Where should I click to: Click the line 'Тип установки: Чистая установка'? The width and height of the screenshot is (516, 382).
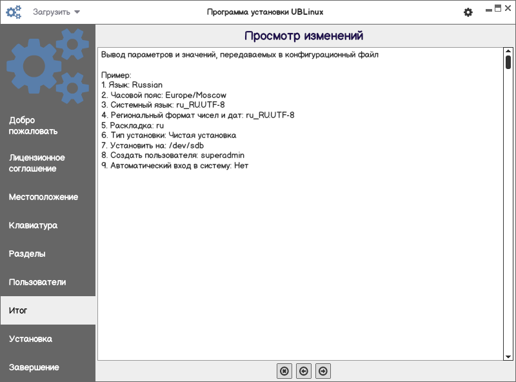pyautogui.click(x=168, y=136)
